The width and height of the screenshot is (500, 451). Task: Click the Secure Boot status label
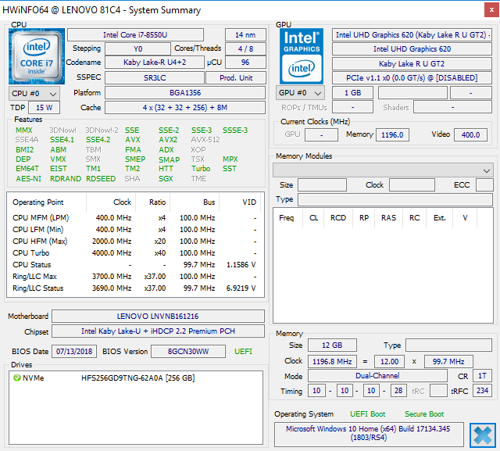coord(424,414)
